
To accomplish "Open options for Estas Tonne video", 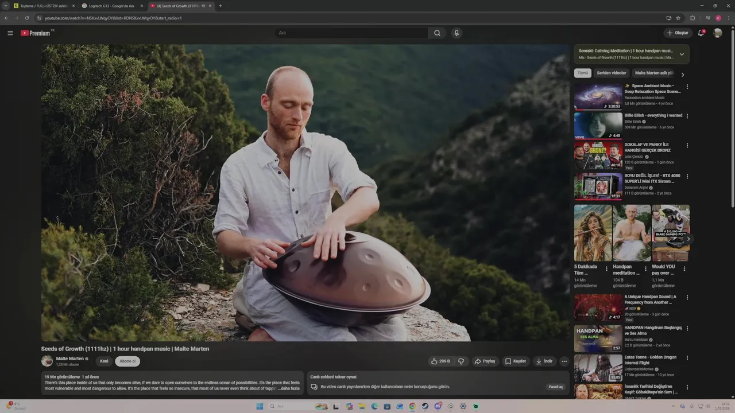I will coord(687,359).
